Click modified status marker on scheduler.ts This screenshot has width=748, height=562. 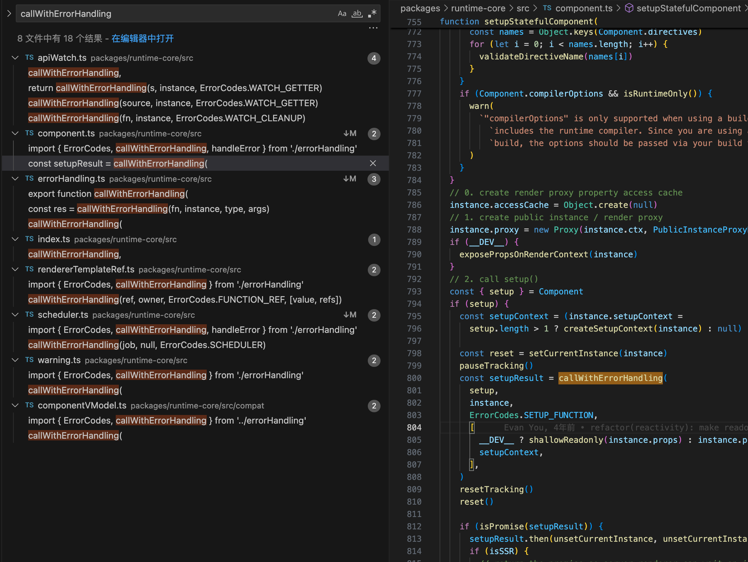[350, 315]
